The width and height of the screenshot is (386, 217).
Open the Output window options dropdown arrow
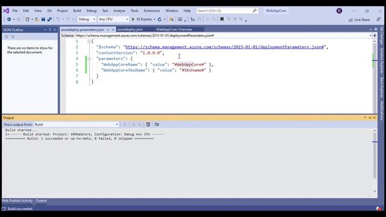(365, 118)
